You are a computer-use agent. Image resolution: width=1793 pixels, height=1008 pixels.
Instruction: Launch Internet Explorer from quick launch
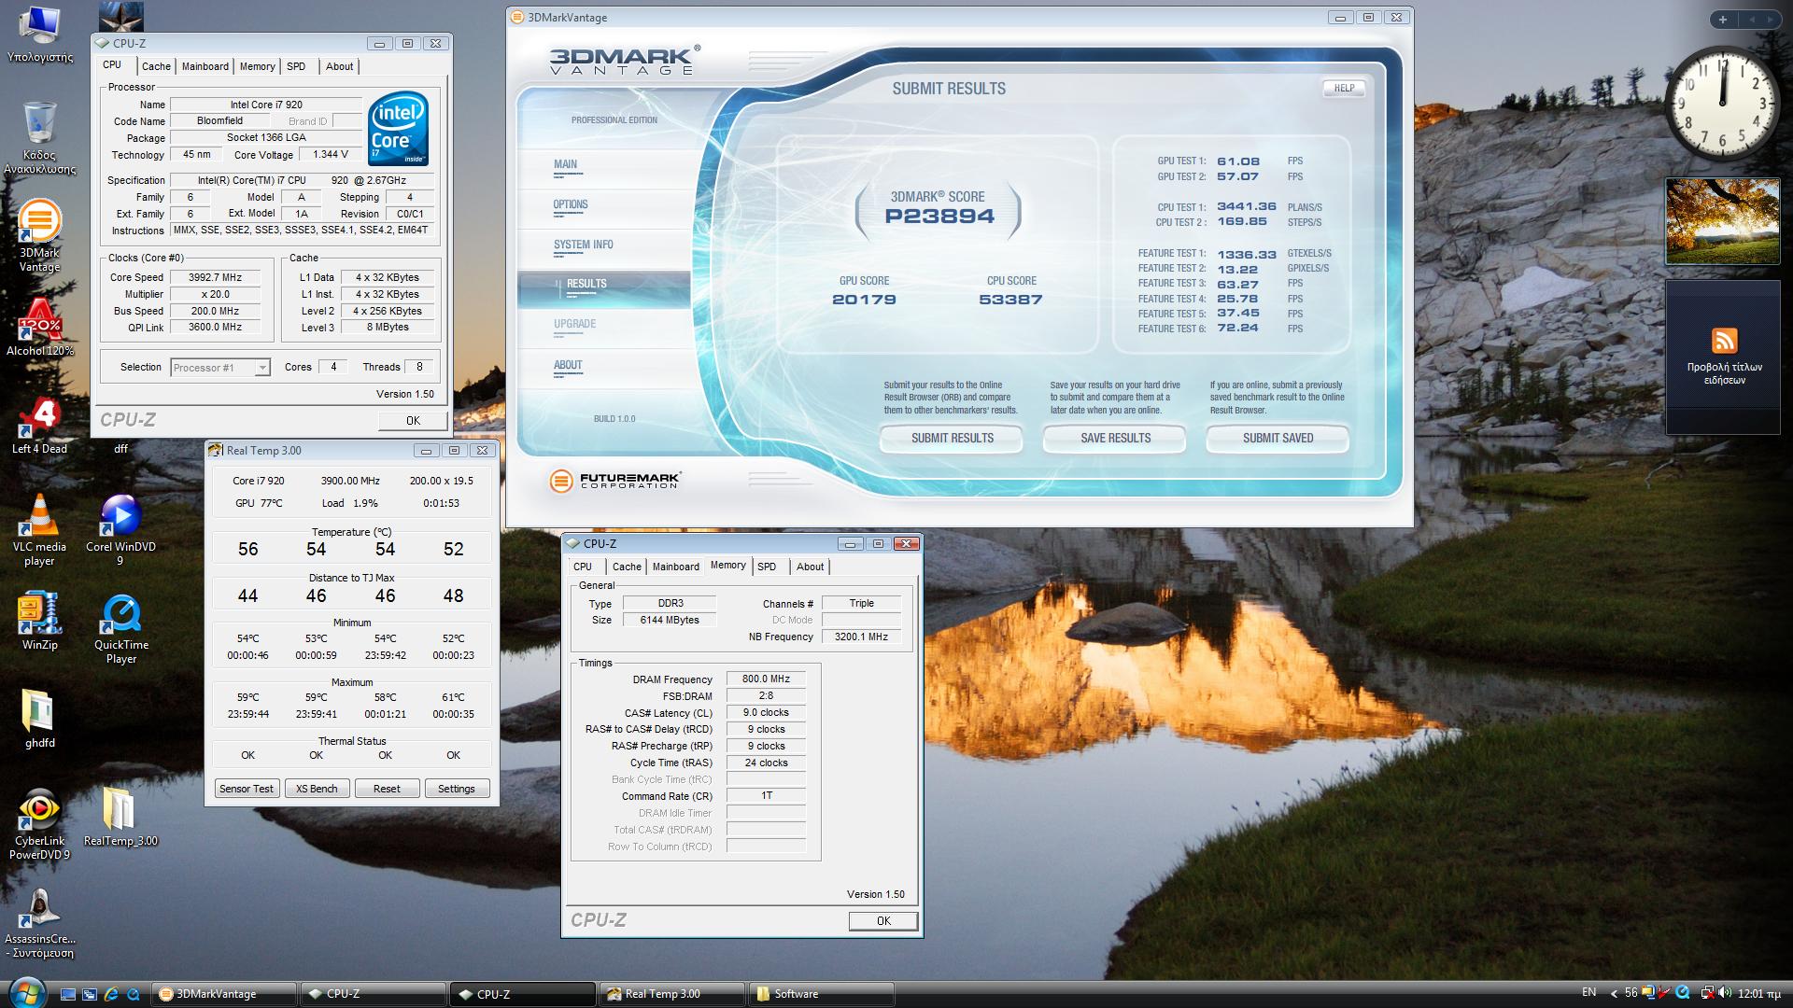click(111, 994)
